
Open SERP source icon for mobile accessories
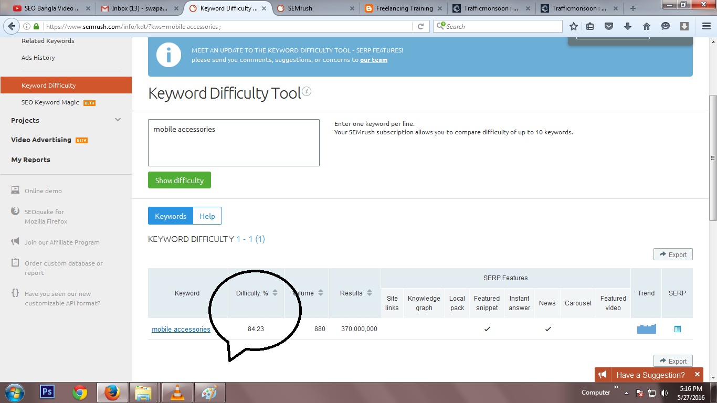[677, 329]
